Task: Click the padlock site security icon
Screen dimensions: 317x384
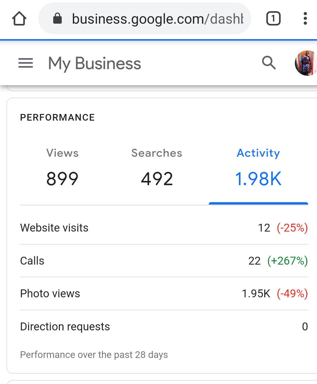Action: [57, 18]
